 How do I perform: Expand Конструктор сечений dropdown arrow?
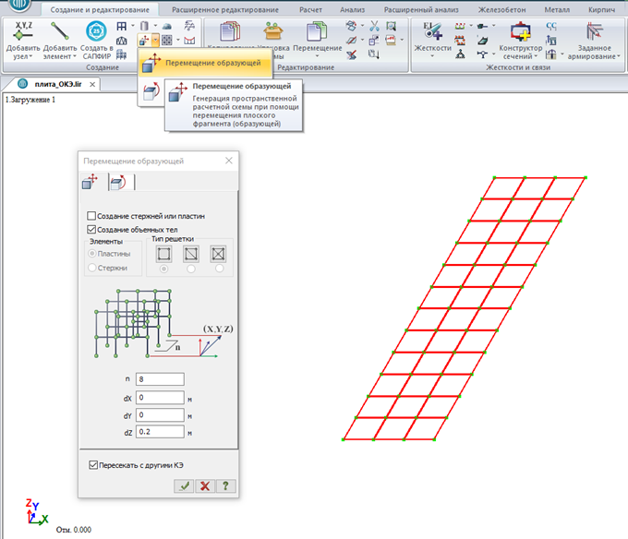(536, 56)
